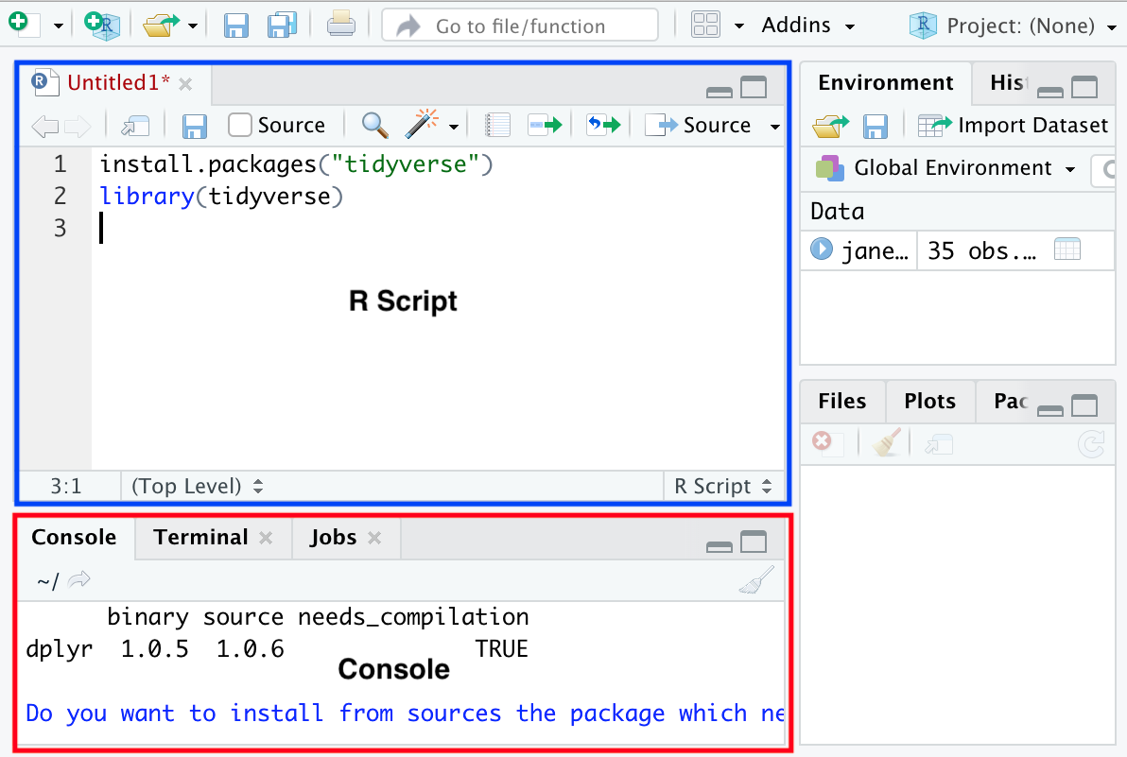Re-run the previous code region
The width and height of the screenshot is (1127, 757).
click(x=603, y=125)
